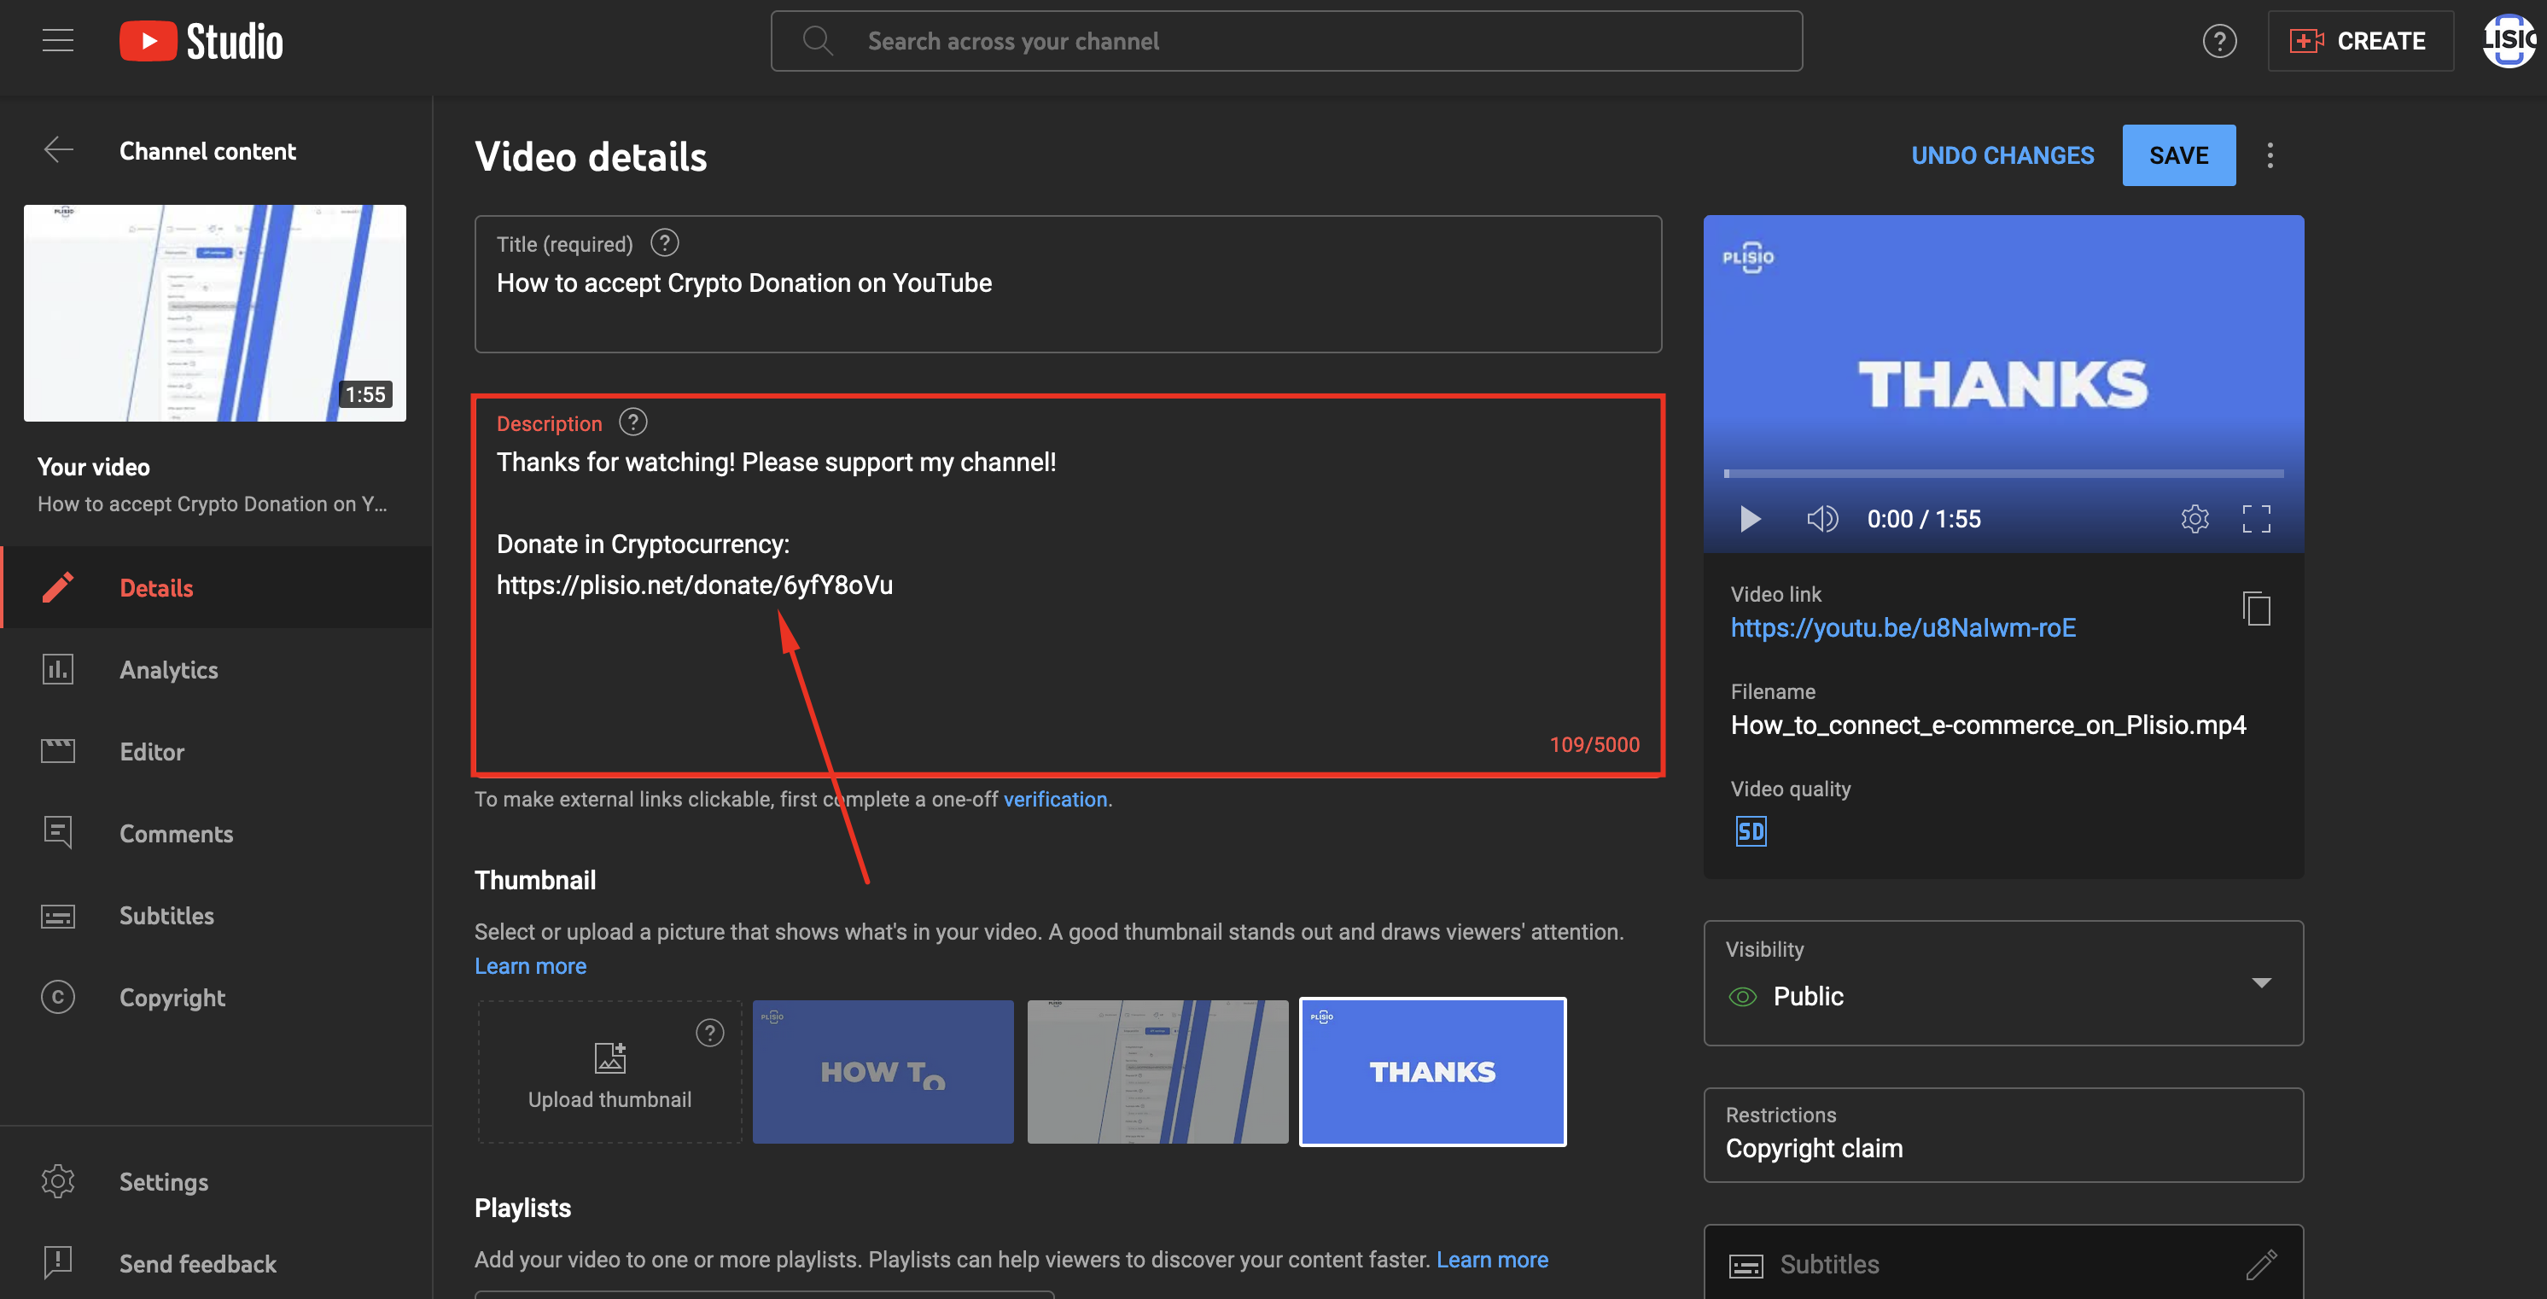Click the Description help icon

(x=632, y=422)
